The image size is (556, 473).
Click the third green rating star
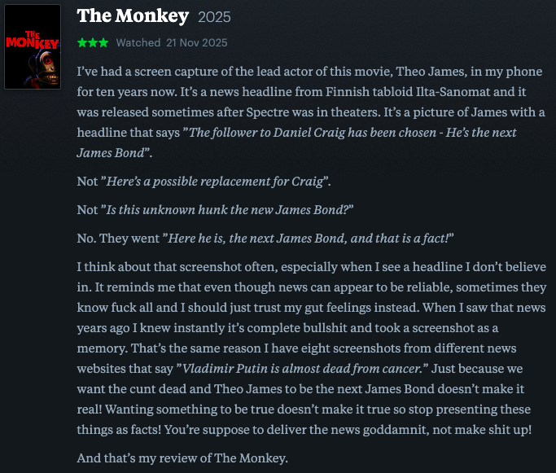coord(102,42)
